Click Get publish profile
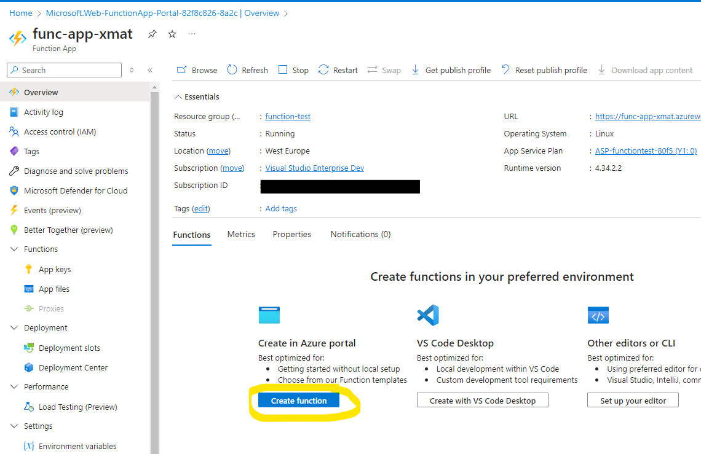 click(451, 70)
